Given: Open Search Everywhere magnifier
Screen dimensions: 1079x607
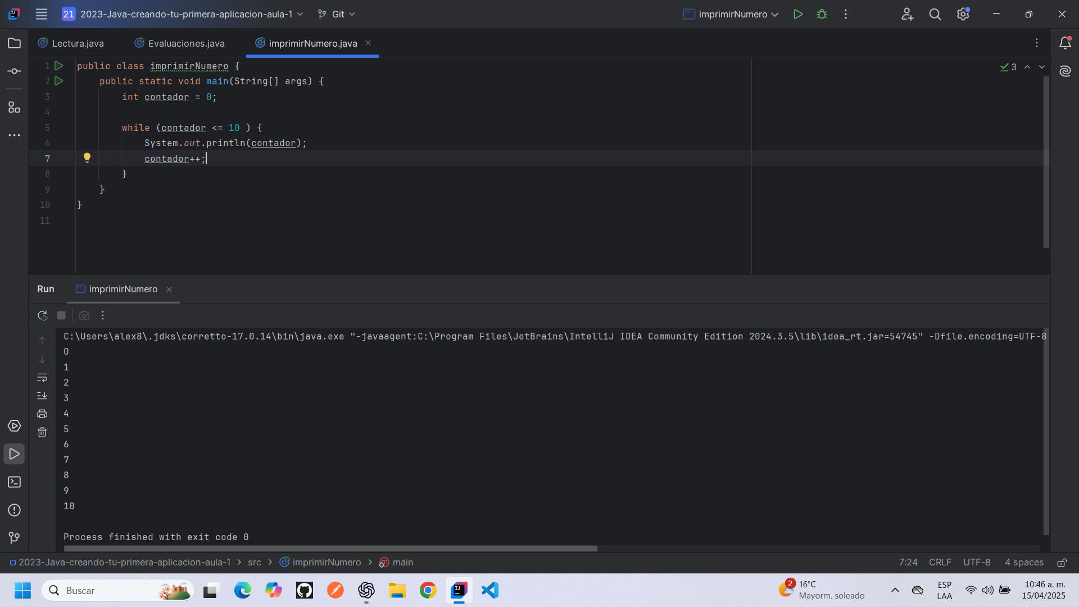Looking at the screenshot, I should point(935,14).
